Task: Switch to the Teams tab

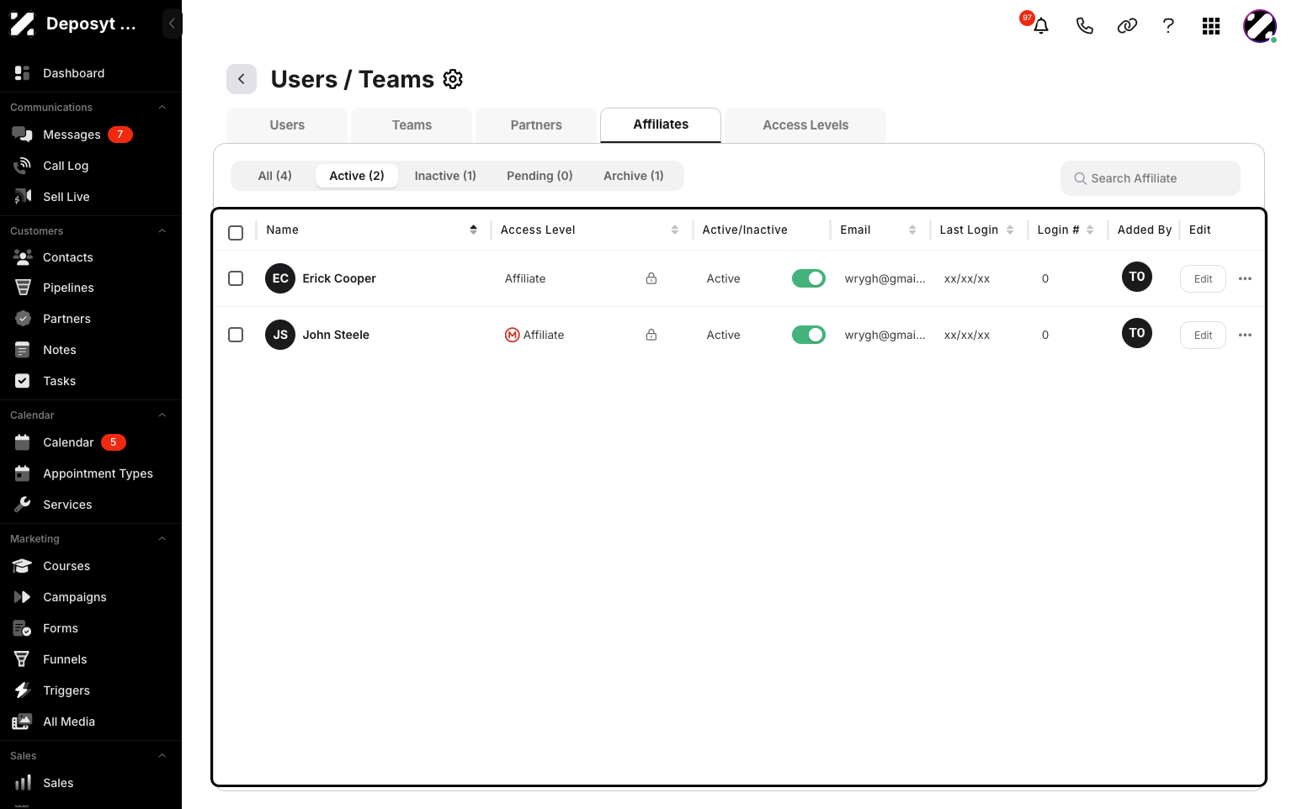Action: (412, 125)
